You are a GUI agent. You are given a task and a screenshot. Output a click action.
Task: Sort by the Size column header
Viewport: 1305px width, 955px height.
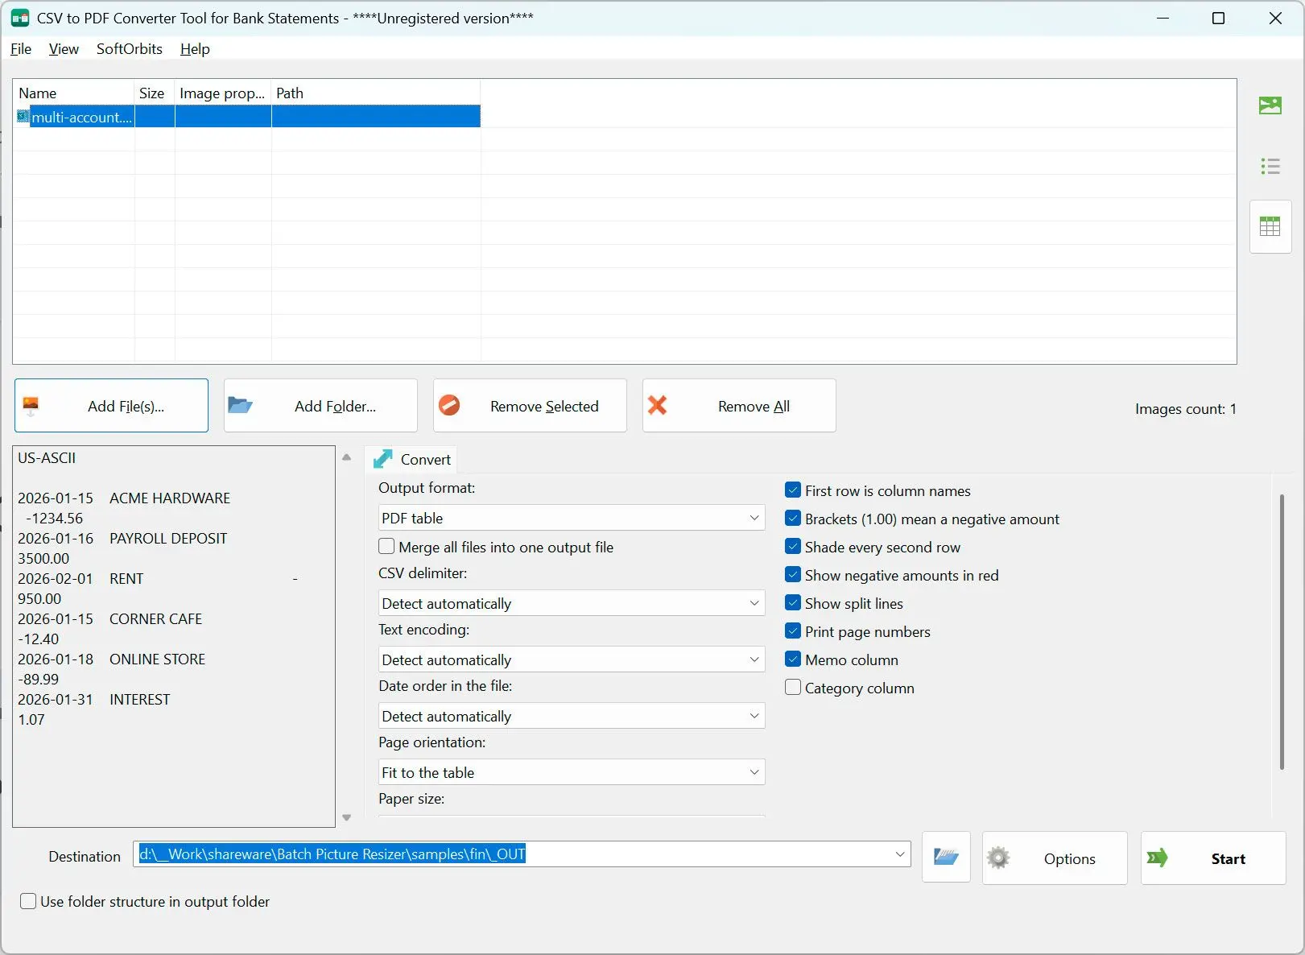(x=155, y=93)
